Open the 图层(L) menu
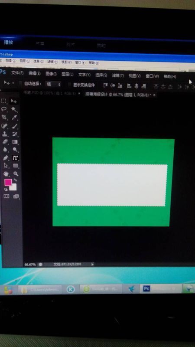Image resolution: width=195 pixels, height=347 pixels. point(68,74)
